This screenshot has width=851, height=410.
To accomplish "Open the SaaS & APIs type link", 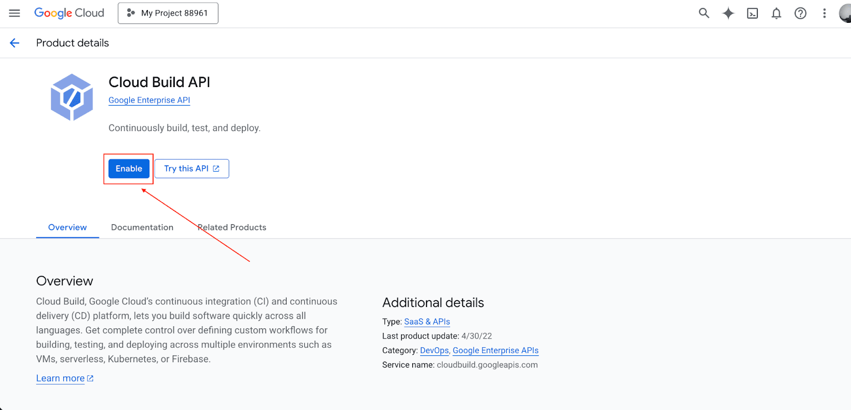I will click(x=427, y=321).
